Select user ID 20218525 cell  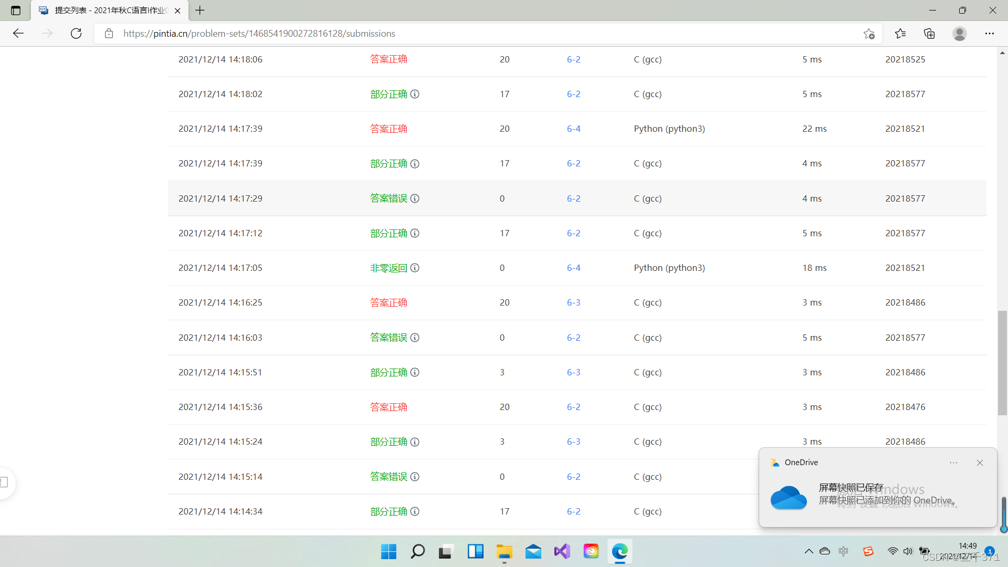(905, 59)
